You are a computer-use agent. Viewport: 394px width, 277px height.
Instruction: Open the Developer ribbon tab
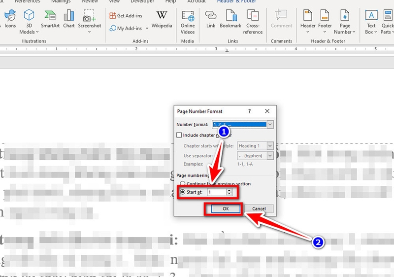tap(142, 2)
